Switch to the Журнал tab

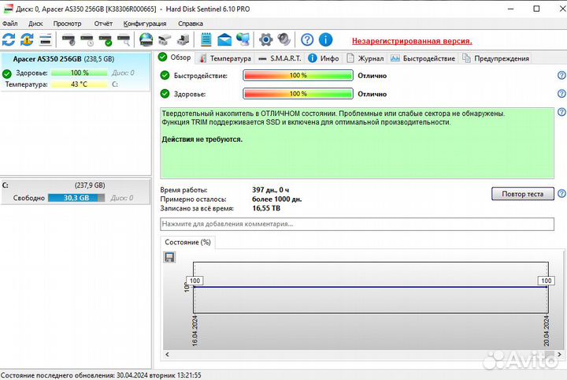click(x=365, y=58)
